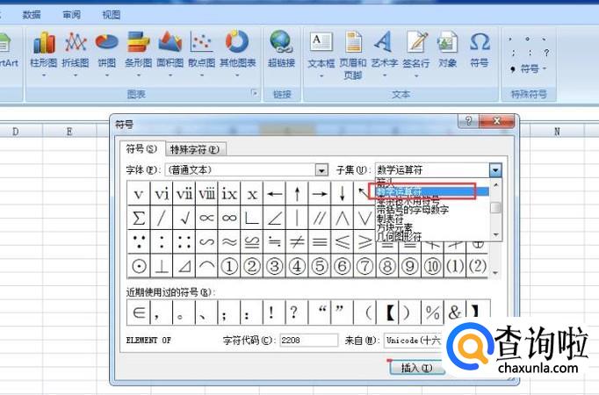Pick the angle ∠ symbol
The width and height of the screenshot is (599, 395).
click(x=274, y=218)
